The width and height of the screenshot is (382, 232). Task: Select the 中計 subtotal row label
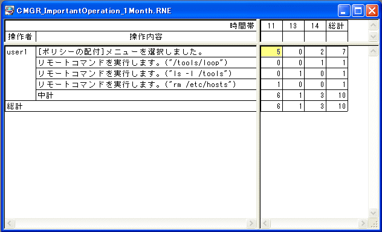tap(146, 95)
